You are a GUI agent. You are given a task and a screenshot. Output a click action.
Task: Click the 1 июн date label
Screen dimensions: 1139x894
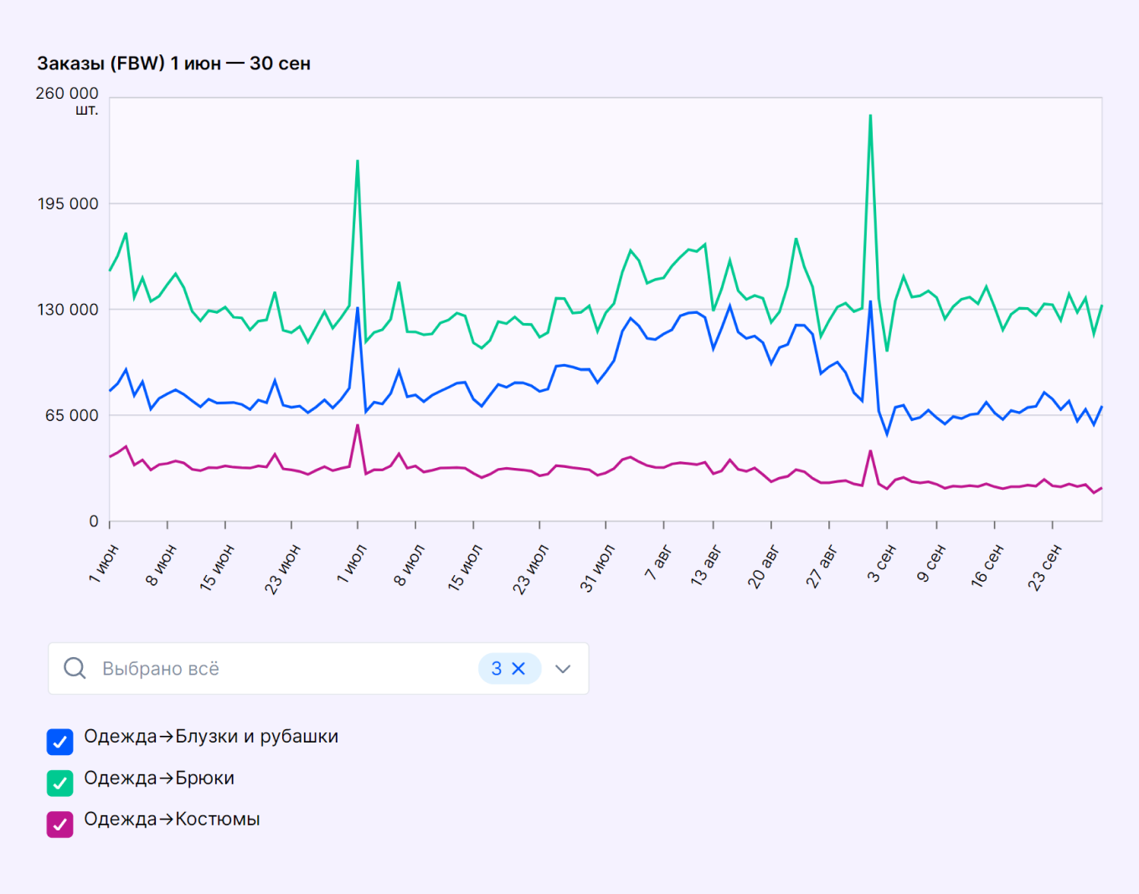click(x=104, y=563)
